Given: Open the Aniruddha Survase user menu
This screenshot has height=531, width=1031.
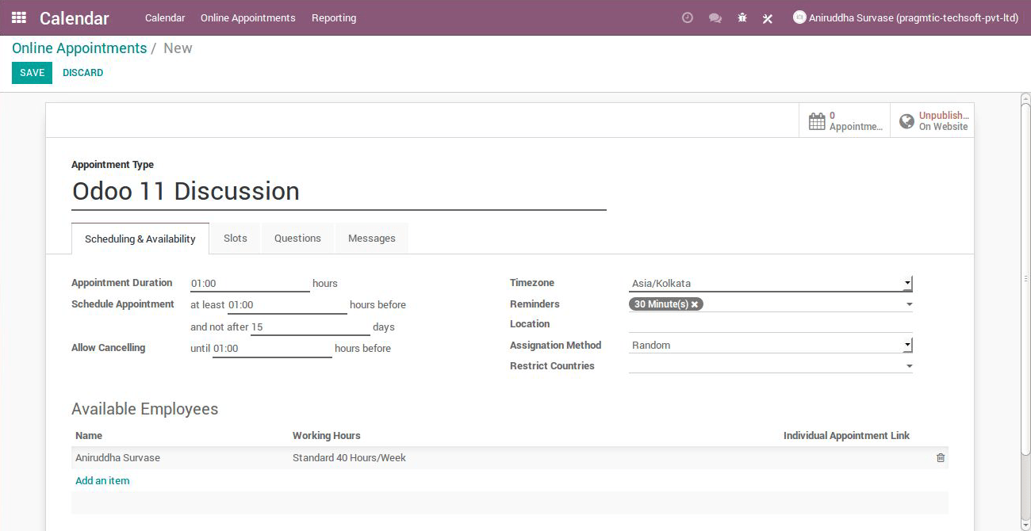Looking at the screenshot, I should (906, 17).
